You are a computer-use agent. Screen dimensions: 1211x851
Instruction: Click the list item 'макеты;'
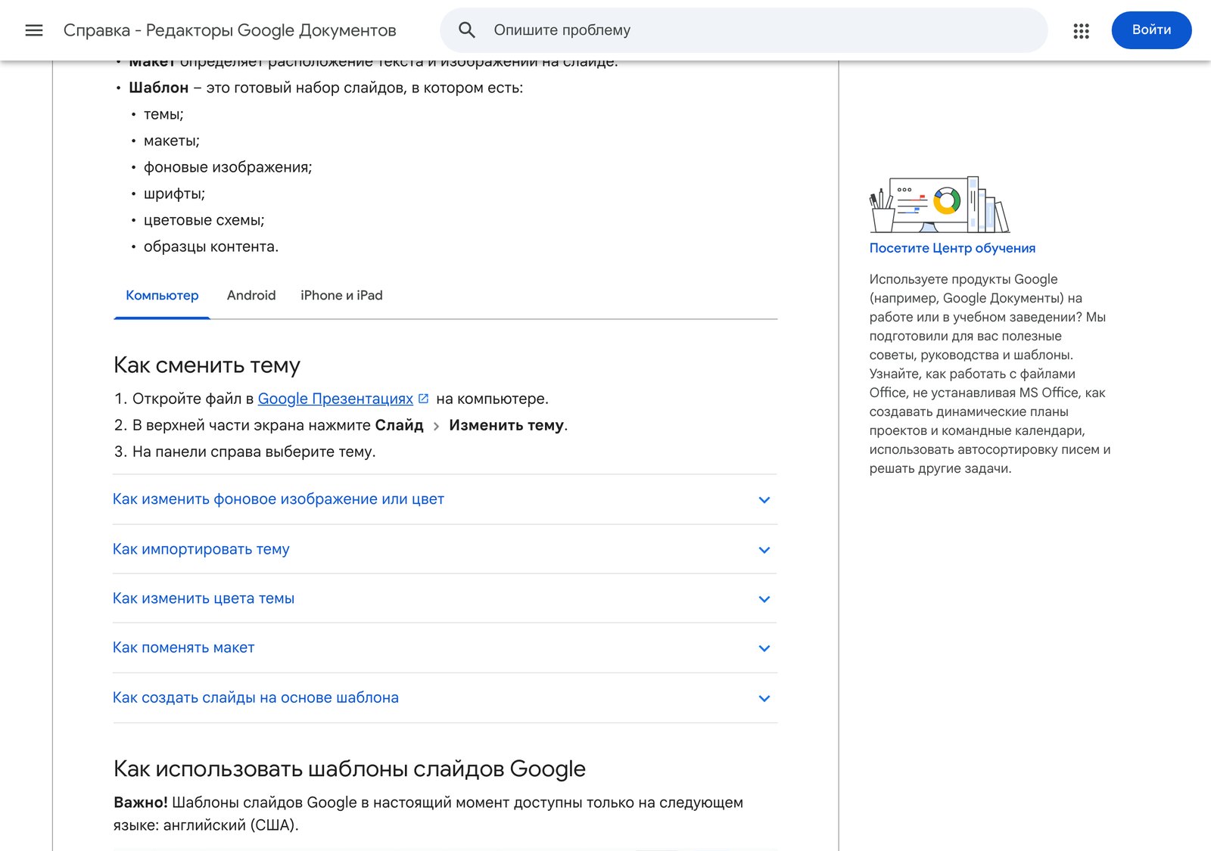click(172, 141)
